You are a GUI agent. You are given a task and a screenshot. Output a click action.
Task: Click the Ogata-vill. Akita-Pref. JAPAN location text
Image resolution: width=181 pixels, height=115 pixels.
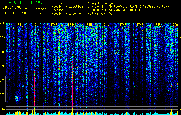coord(128,7)
